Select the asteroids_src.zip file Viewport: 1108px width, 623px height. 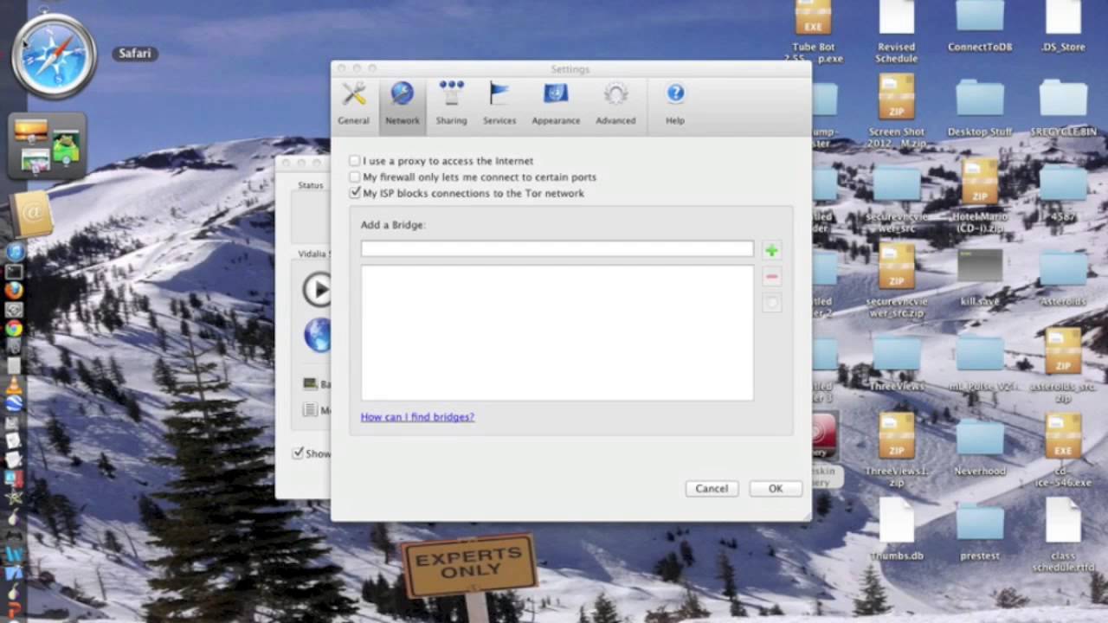1063,366
